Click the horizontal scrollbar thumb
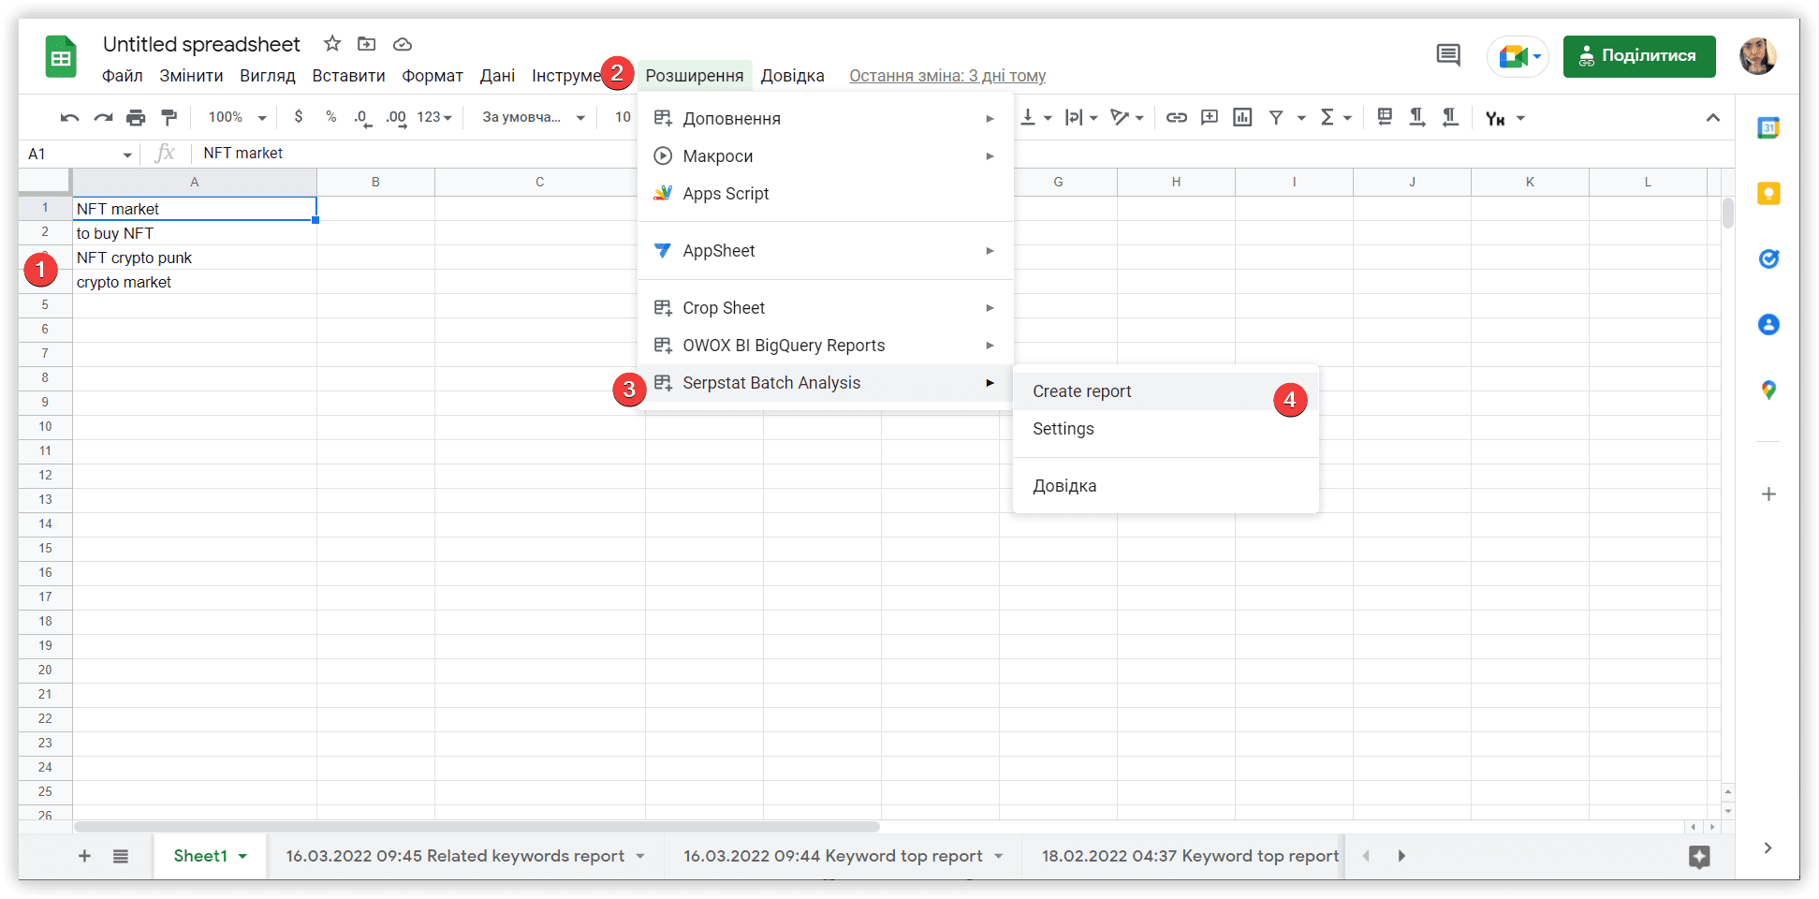 tap(477, 827)
